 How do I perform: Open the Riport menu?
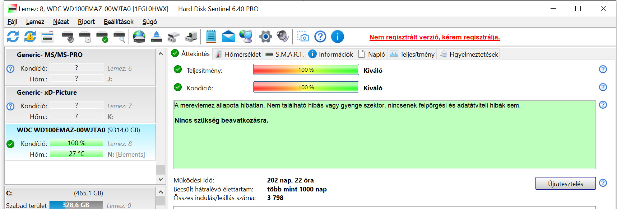pyautogui.click(x=86, y=22)
